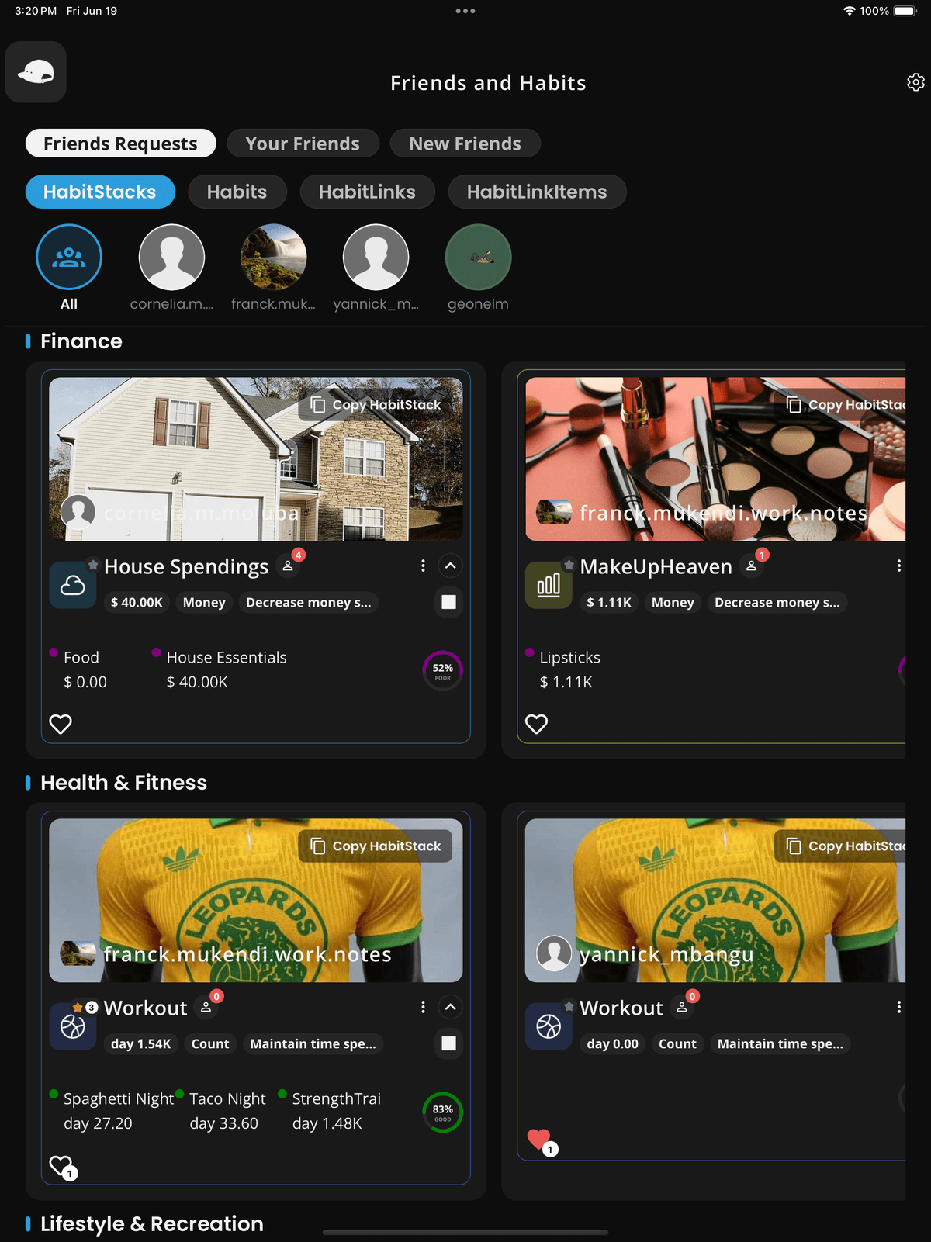Open MakeUpHeaven three-dot menu
Screen dimensions: 931x1242
point(898,566)
